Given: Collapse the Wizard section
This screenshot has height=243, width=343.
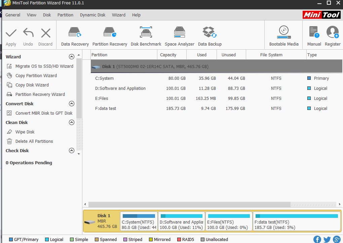Looking at the screenshot, I should pos(72,57).
